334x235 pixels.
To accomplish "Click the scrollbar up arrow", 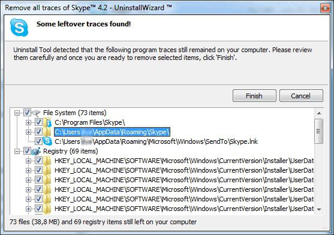I will tap(319, 113).
